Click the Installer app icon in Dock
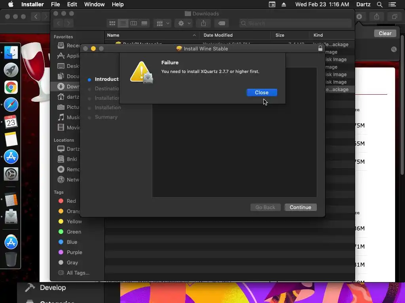The width and height of the screenshot is (405, 303). tap(11, 217)
